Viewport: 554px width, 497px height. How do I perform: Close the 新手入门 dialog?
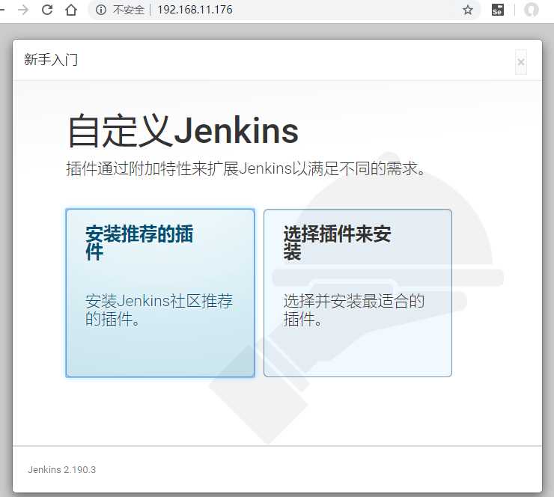pos(521,62)
